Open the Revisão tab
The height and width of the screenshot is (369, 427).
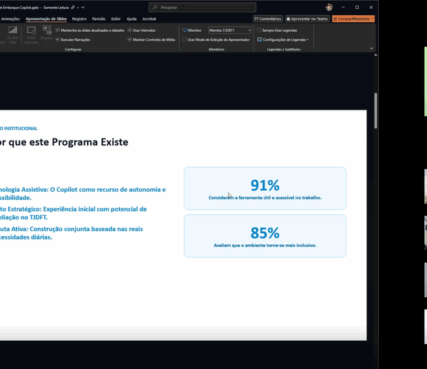tap(98, 19)
